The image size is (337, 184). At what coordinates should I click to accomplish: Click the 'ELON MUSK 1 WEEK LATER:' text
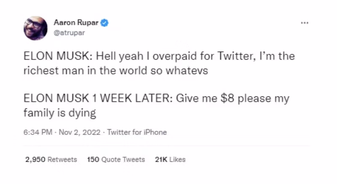pyautogui.click(x=98, y=99)
